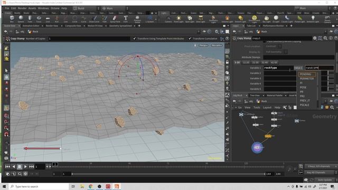Switch to the Material Palette tab
Image resolution: width=338 pixels, height=190 pixels.
(275, 95)
